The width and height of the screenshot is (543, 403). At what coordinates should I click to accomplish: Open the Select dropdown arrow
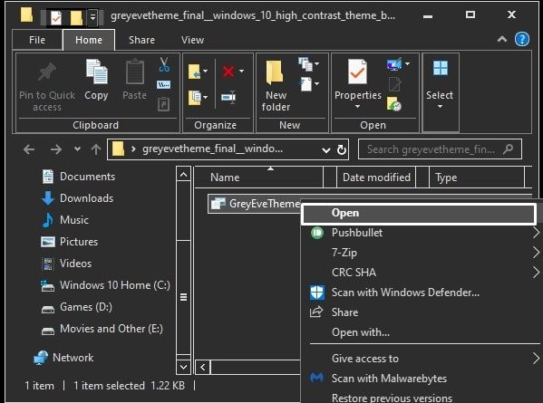[x=440, y=107]
